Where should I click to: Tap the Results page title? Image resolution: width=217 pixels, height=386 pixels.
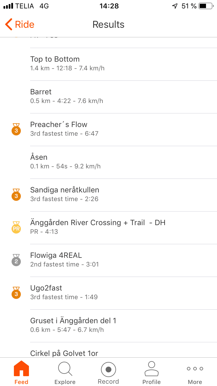108,25
